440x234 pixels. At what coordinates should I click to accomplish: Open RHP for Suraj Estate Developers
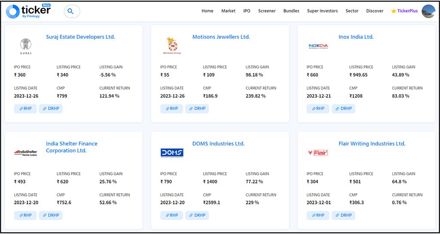pos(25,109)
